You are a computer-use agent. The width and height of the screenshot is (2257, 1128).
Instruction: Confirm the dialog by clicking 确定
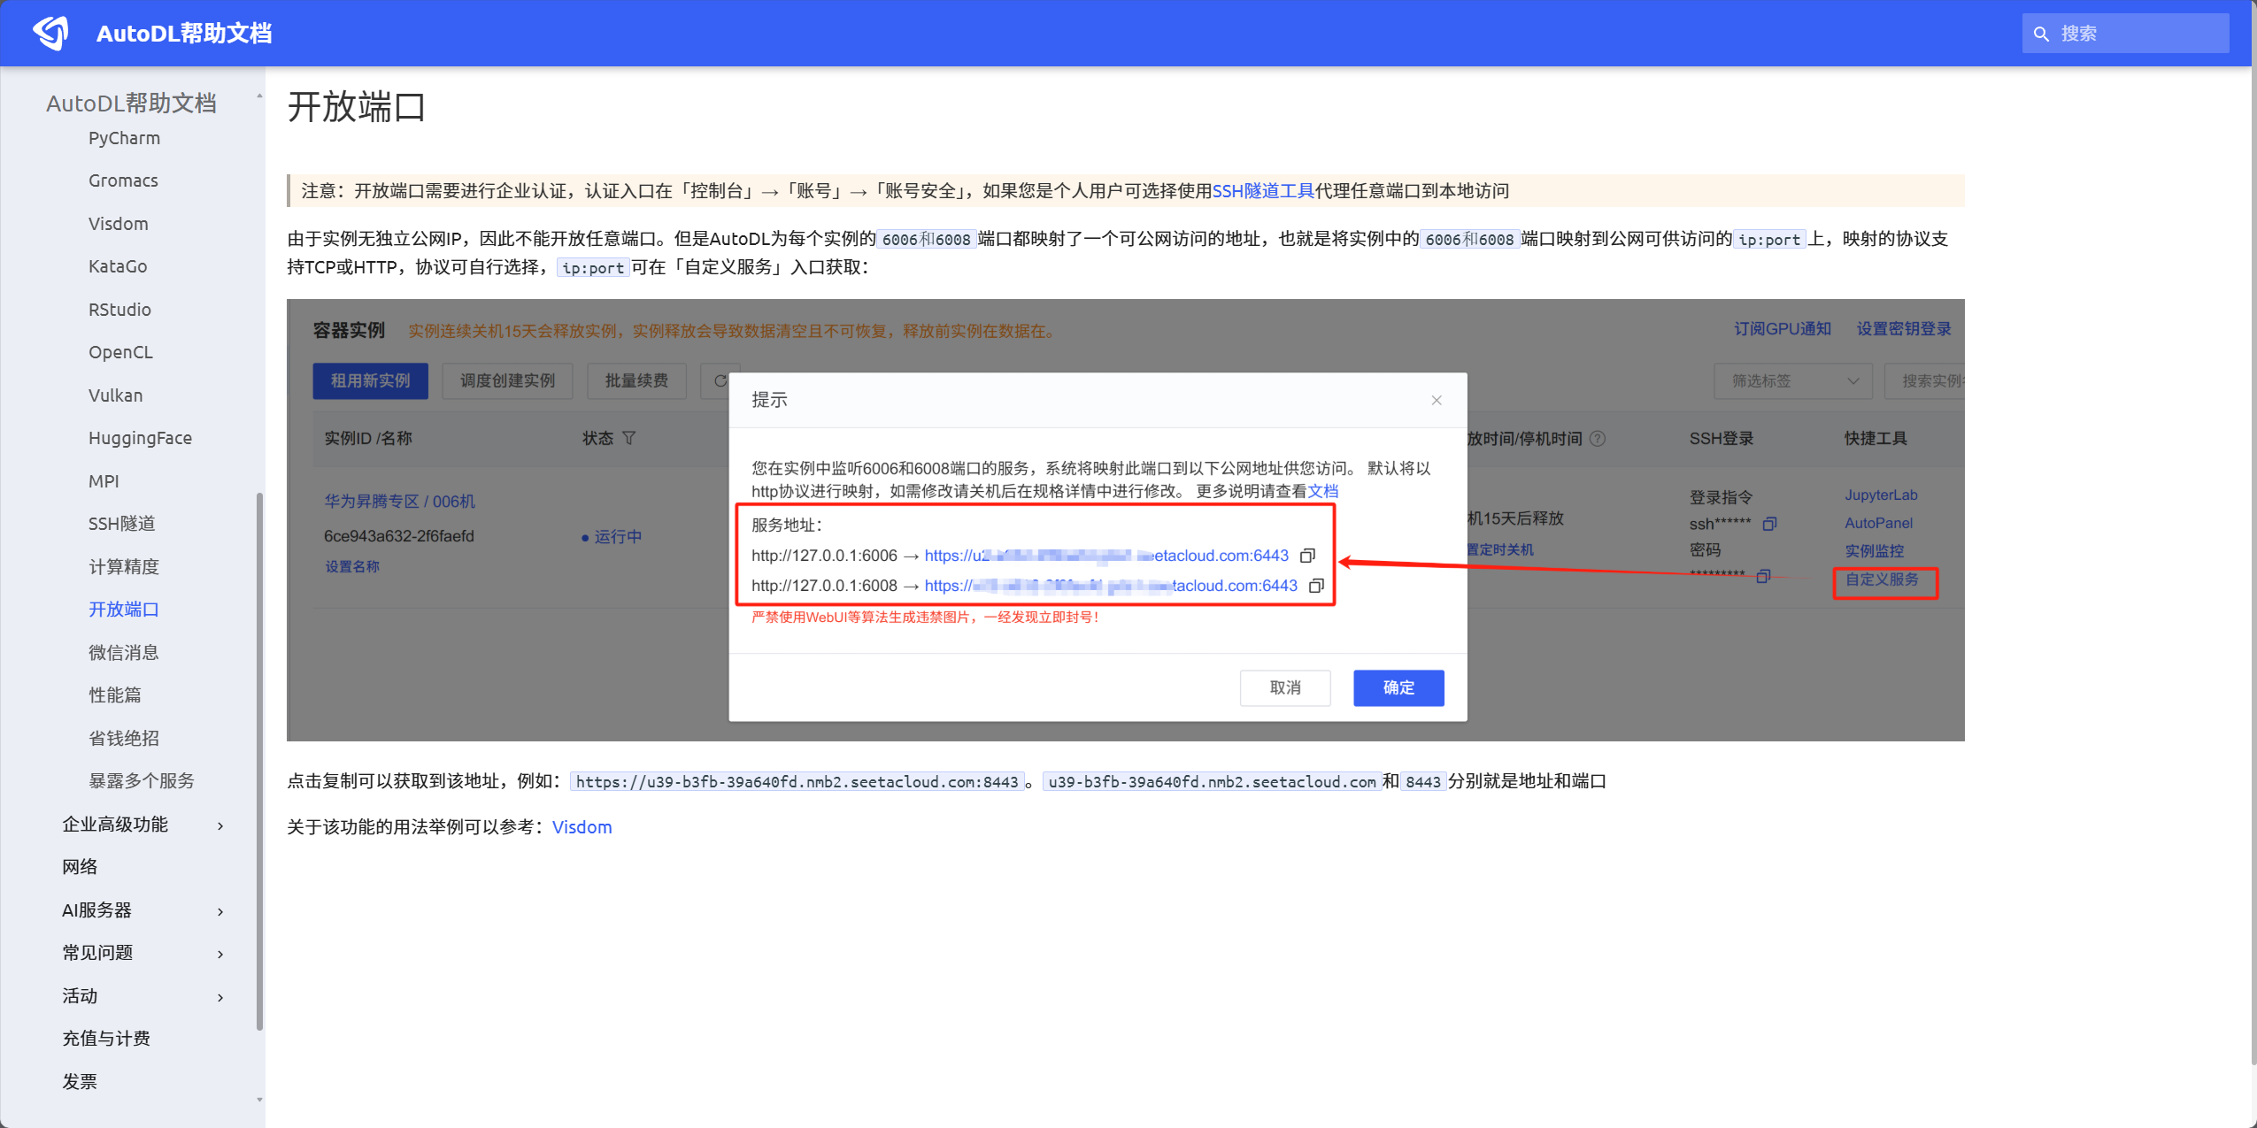[x=1397, y=687]
